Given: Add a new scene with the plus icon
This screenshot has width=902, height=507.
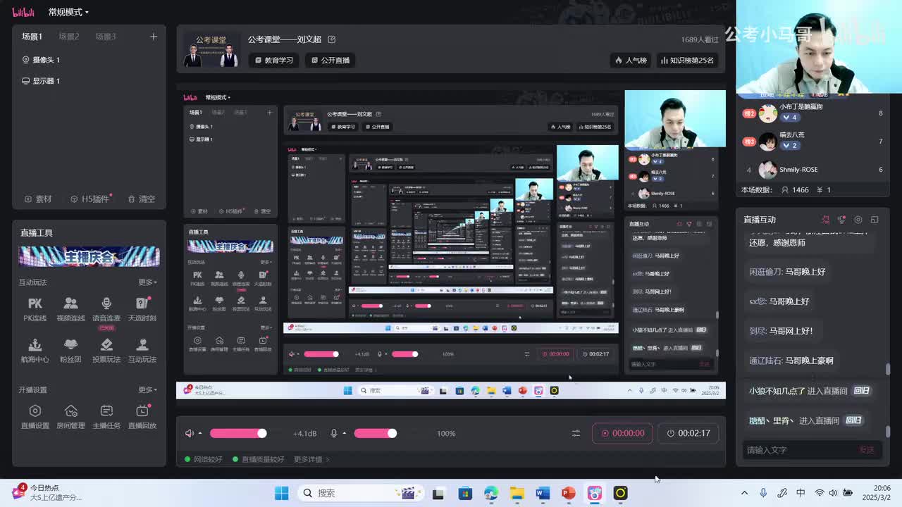Looking at the screenshot, I should point(154,37).
